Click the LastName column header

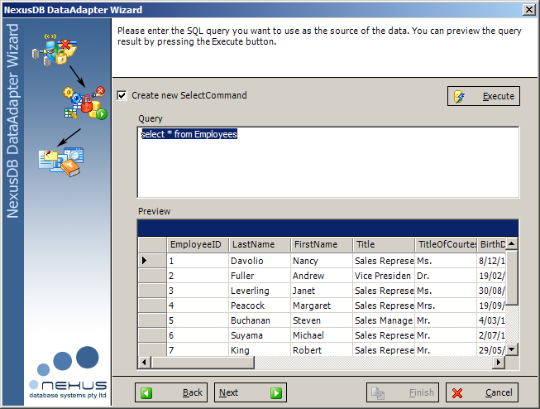click(260, 245)
